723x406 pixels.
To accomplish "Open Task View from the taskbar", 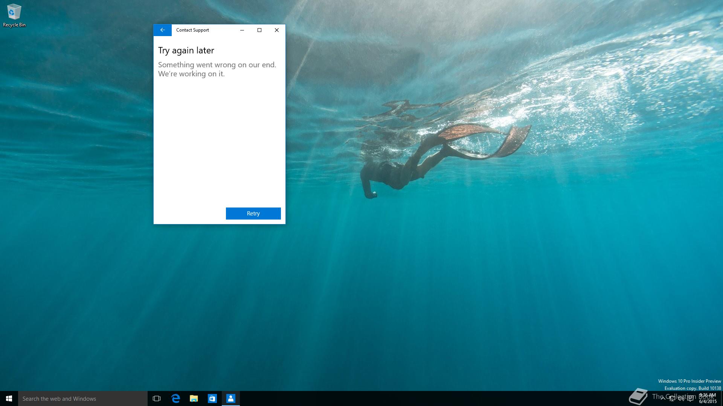I will click(157, 398).
